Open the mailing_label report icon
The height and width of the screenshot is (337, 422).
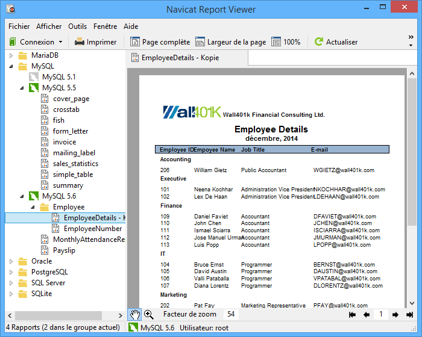coord(45,153)
